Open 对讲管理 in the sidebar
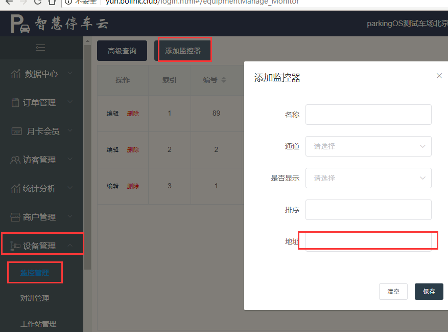The image size is (448, 332). click(35, 298)
